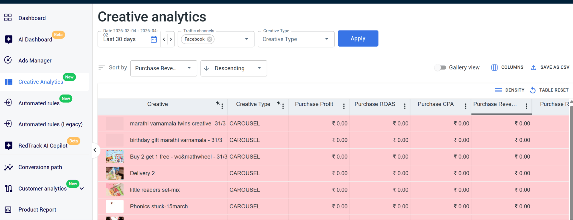Collapse the sidebar with chevron button

pyautogui.click(x=95, y=150)
